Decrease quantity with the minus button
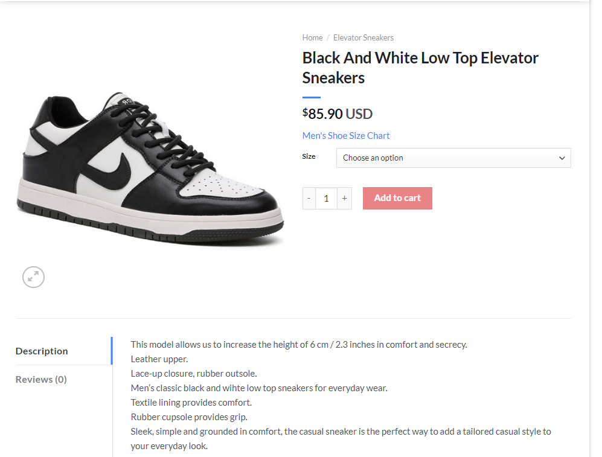The width and height of the screenshot is (602, 457). coord(309,198)
